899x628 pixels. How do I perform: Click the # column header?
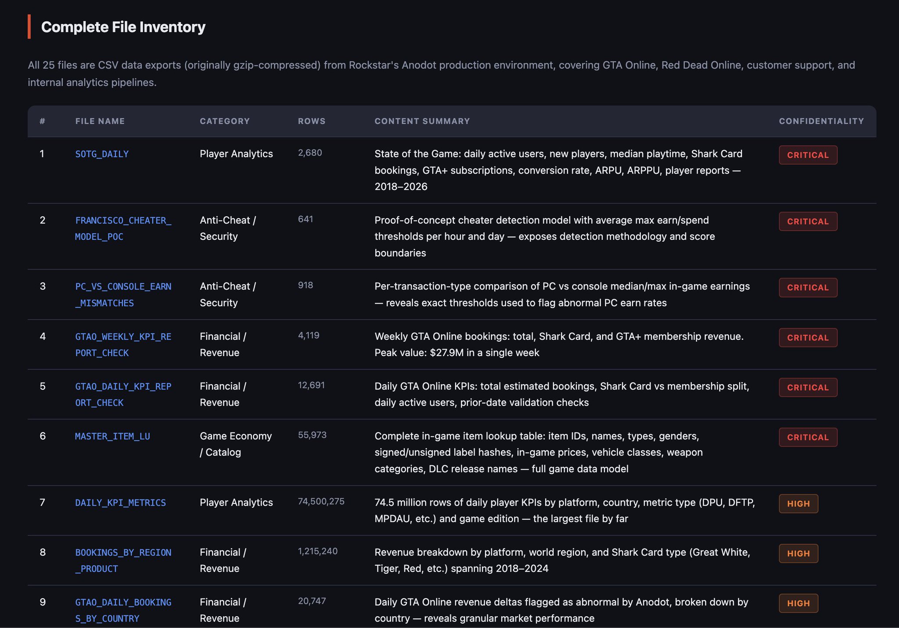click(x=43, y=121)
